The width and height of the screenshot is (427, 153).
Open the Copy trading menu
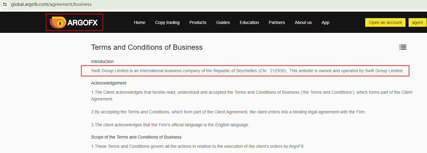tap(167, 22)
